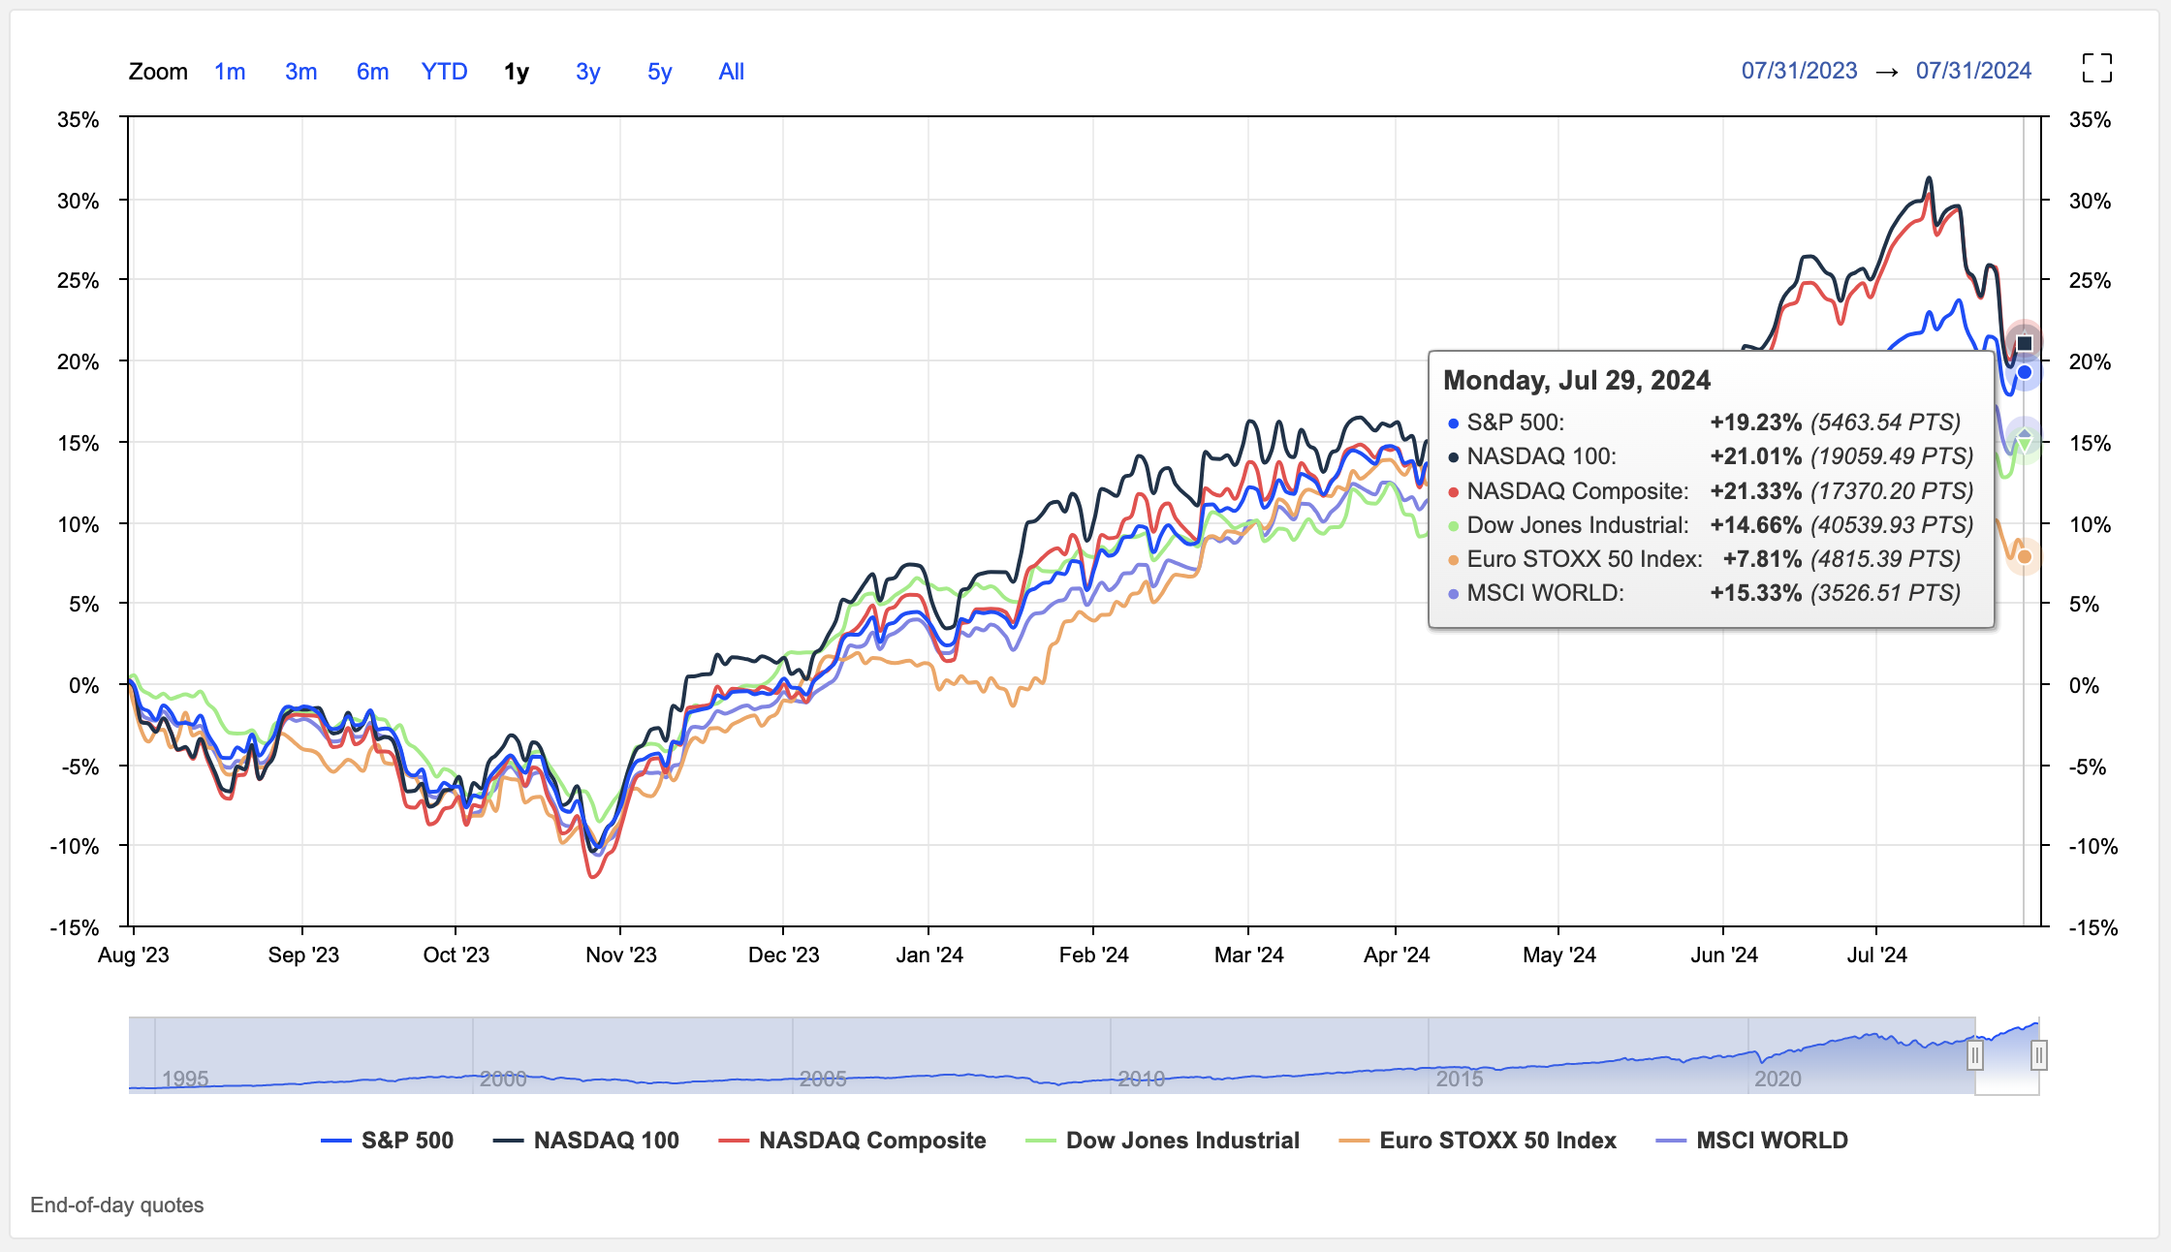Click the tooltip date Monday, Jul 29, 2024
2171x1252 pixels.
[1577, 380]
